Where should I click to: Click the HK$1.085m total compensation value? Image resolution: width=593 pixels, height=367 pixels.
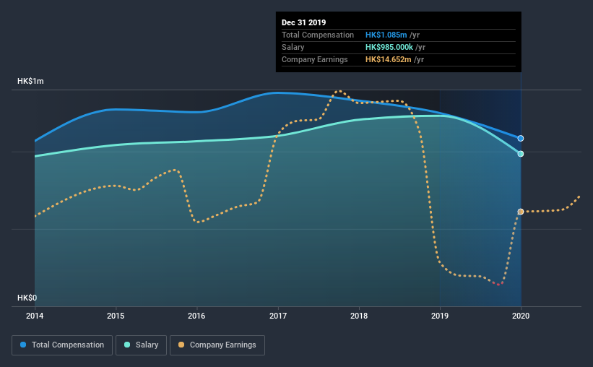pos(386,35)
